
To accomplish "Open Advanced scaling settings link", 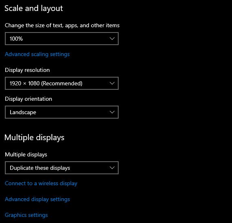I will (37, 54).
